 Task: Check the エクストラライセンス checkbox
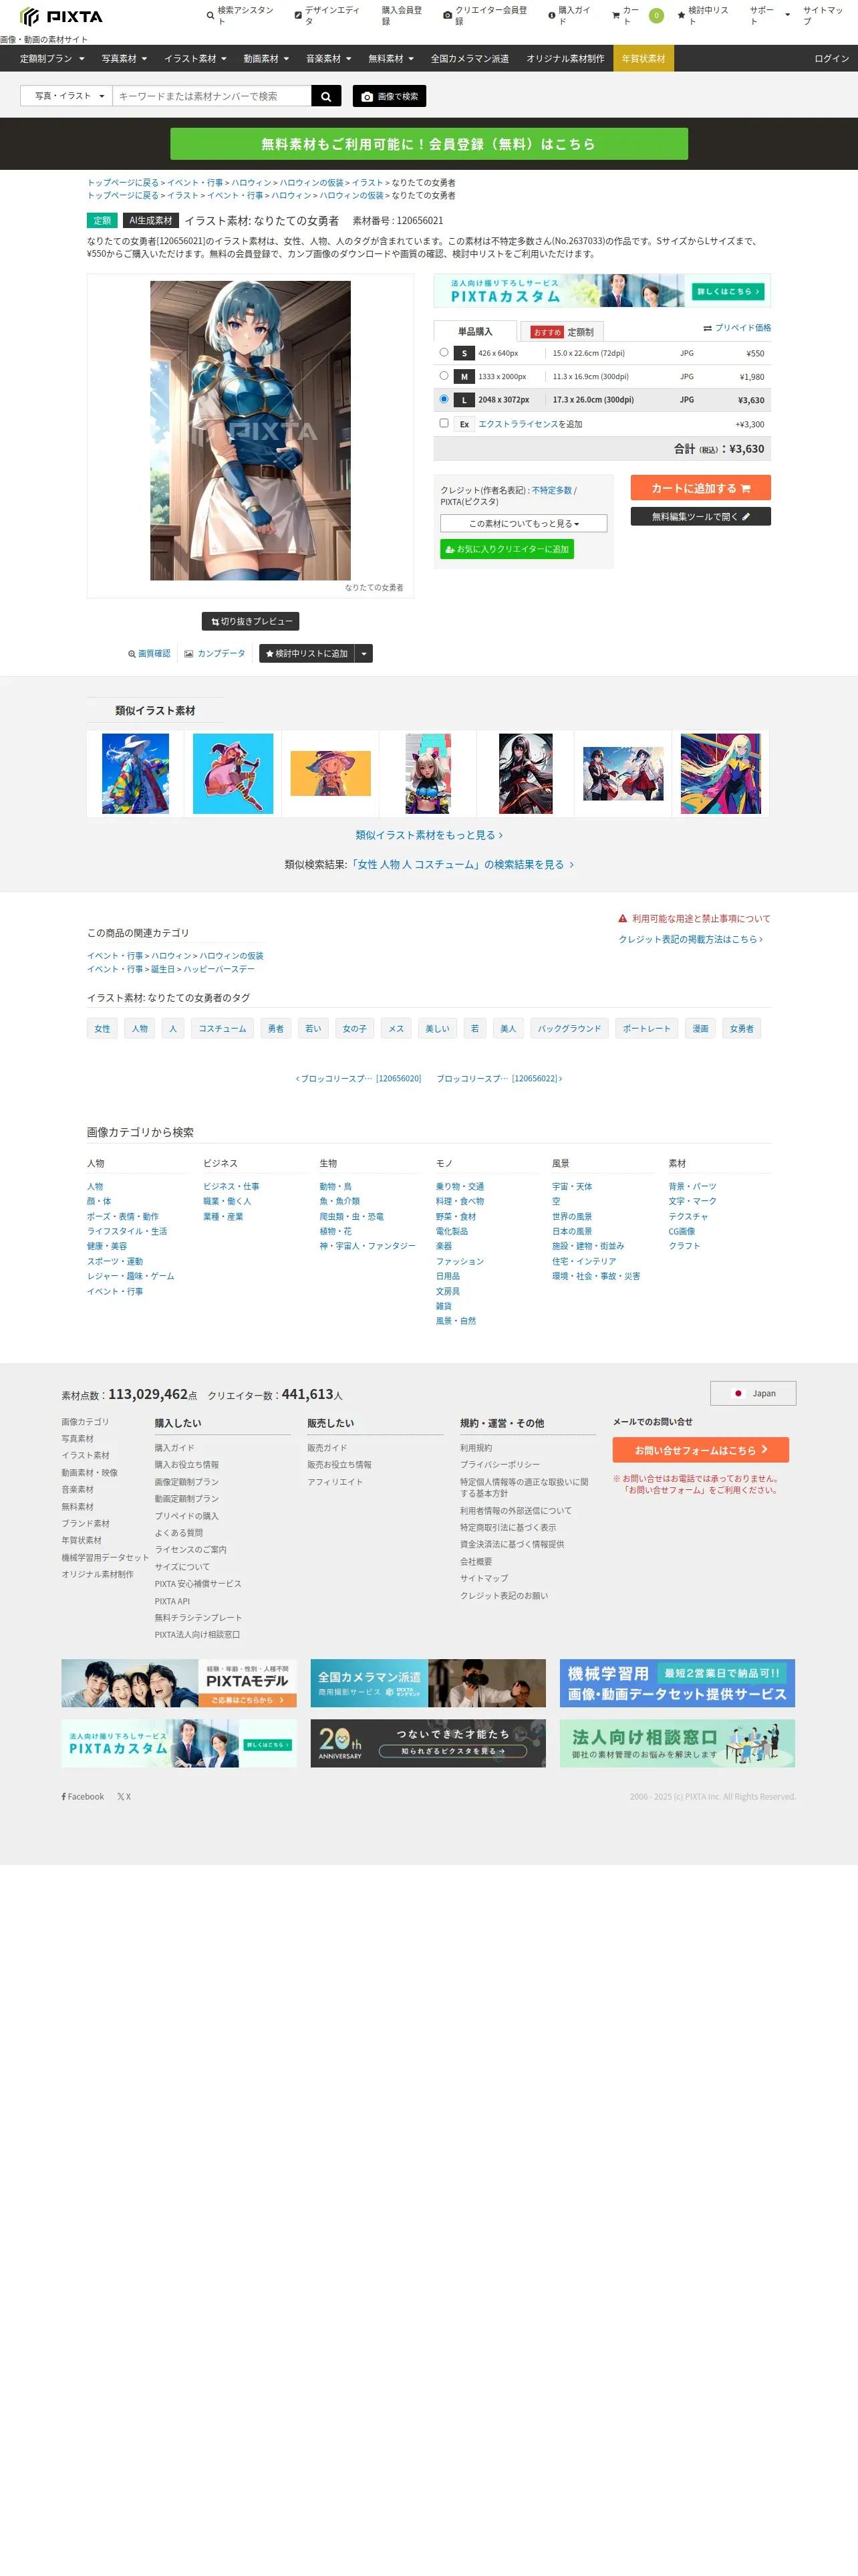click(444, 423)
